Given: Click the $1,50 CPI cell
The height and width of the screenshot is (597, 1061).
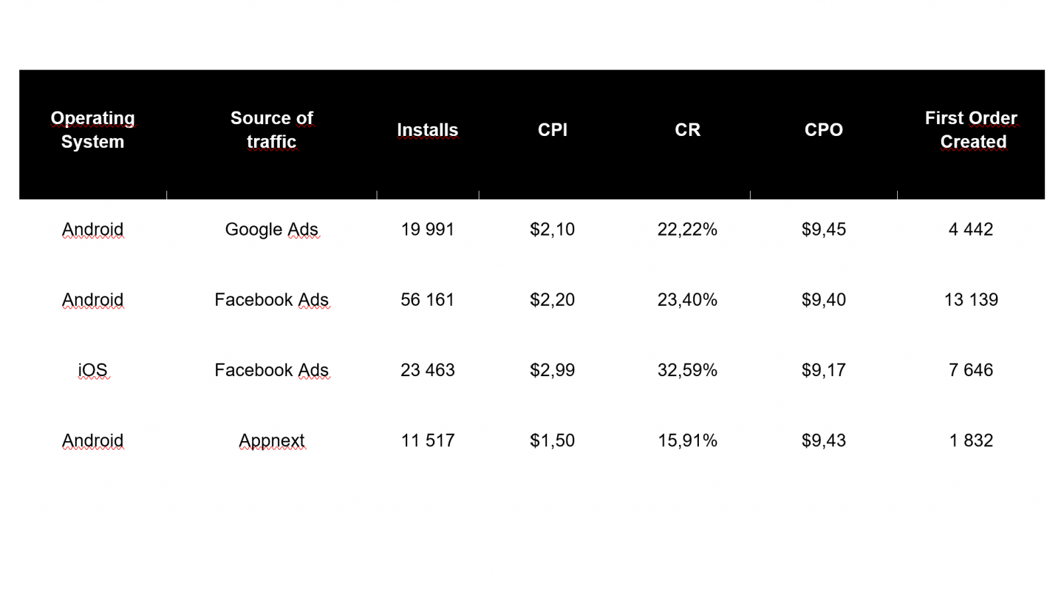Looking at the screenshot, I should click(552, 440).
